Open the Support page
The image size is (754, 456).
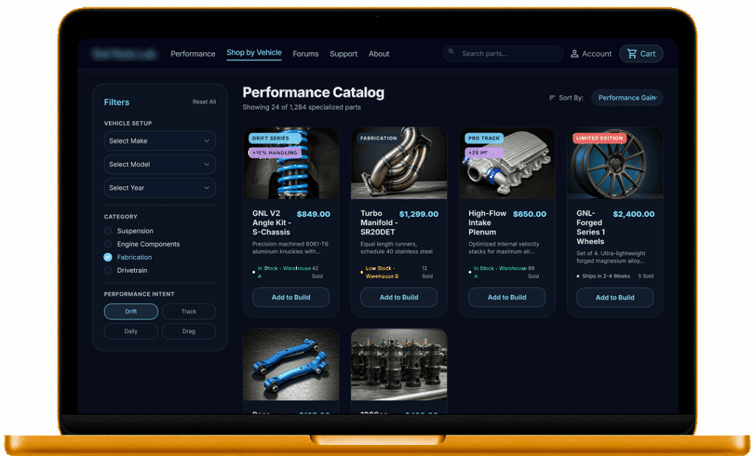coord(343,54)
